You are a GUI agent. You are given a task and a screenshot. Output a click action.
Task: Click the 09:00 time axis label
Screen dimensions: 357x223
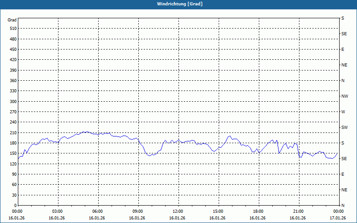[138, 211]
